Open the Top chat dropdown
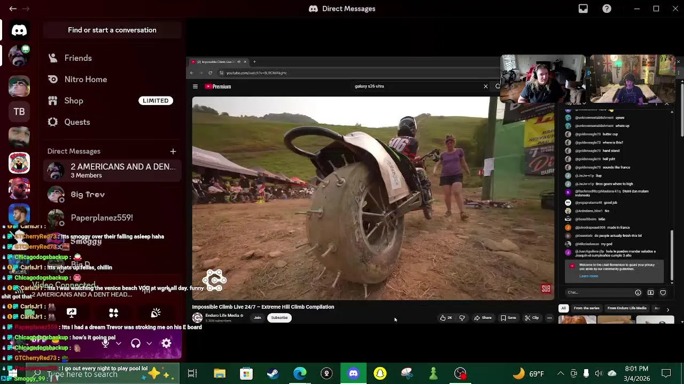The width and height of the screenshot is (684, 384). (x=576, y=103)
